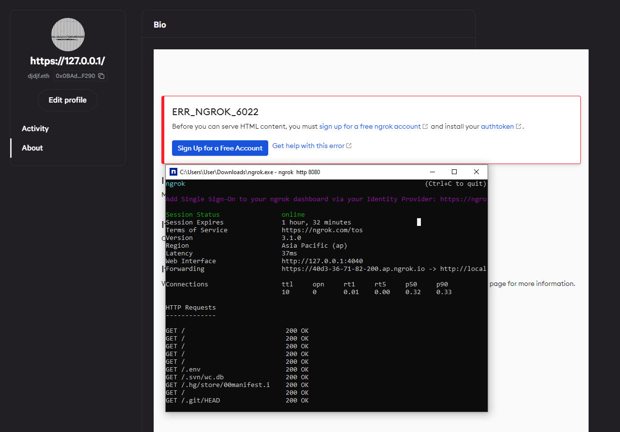Click the profile avatar image
620x432 pixels.
point(68,35)
